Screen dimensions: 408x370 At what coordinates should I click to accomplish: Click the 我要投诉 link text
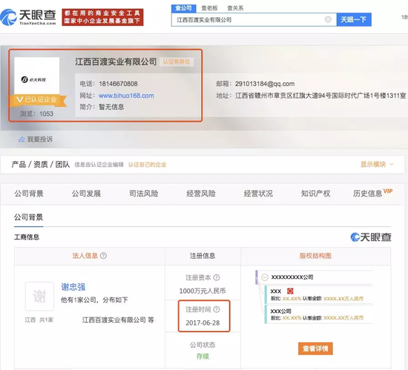(x=40, y=139)
